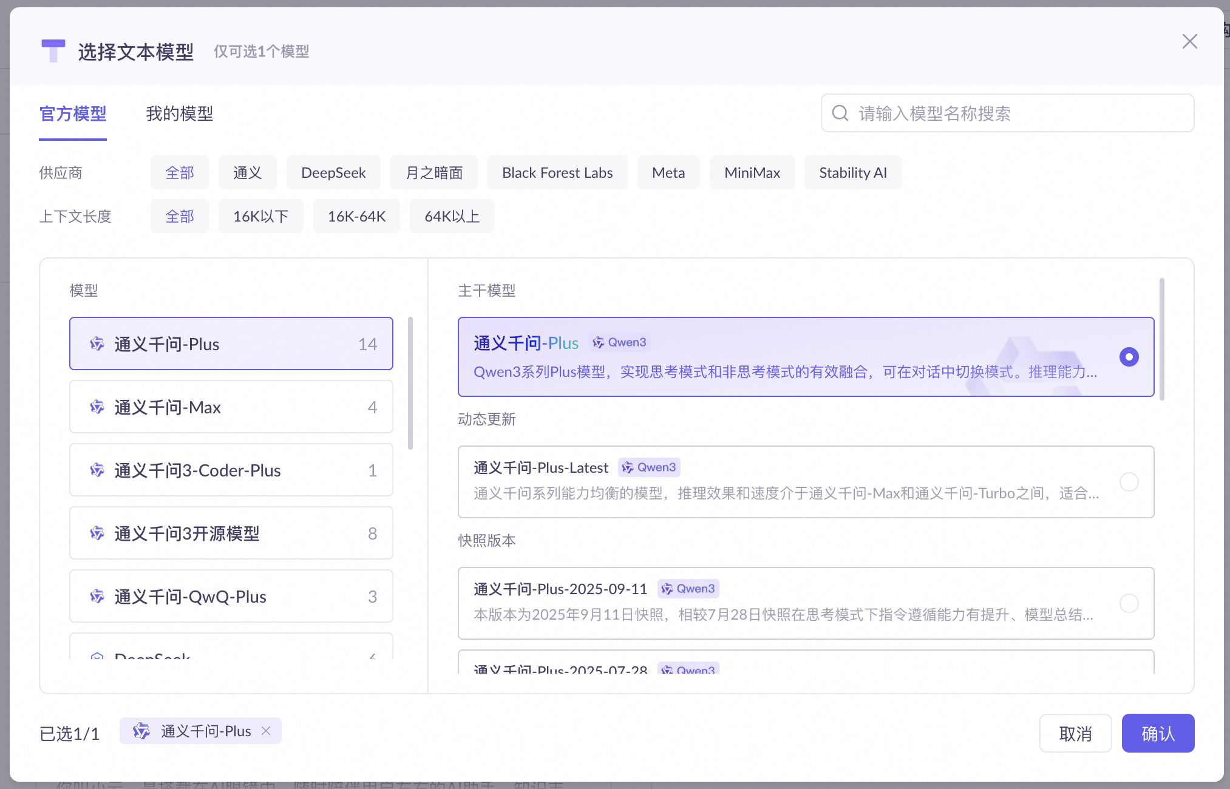The width and height of the screenshot is (1230, 789).
Task: Switch to the 我的模型 tab
Action: click(x=179, y=113)
